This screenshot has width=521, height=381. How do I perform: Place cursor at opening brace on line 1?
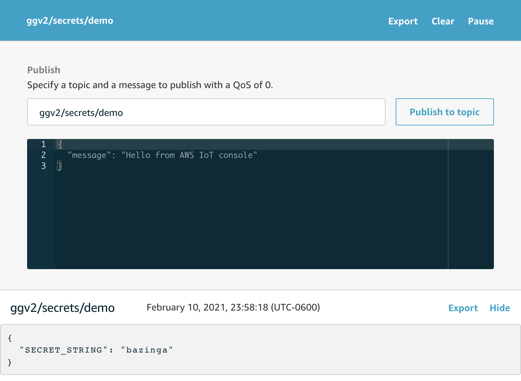click(60, 144)
